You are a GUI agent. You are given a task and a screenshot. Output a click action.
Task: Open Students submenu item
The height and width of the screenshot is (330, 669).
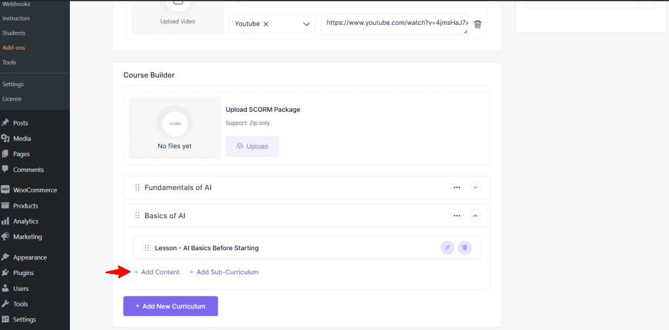pyautogui.click(x=14, y=33)
